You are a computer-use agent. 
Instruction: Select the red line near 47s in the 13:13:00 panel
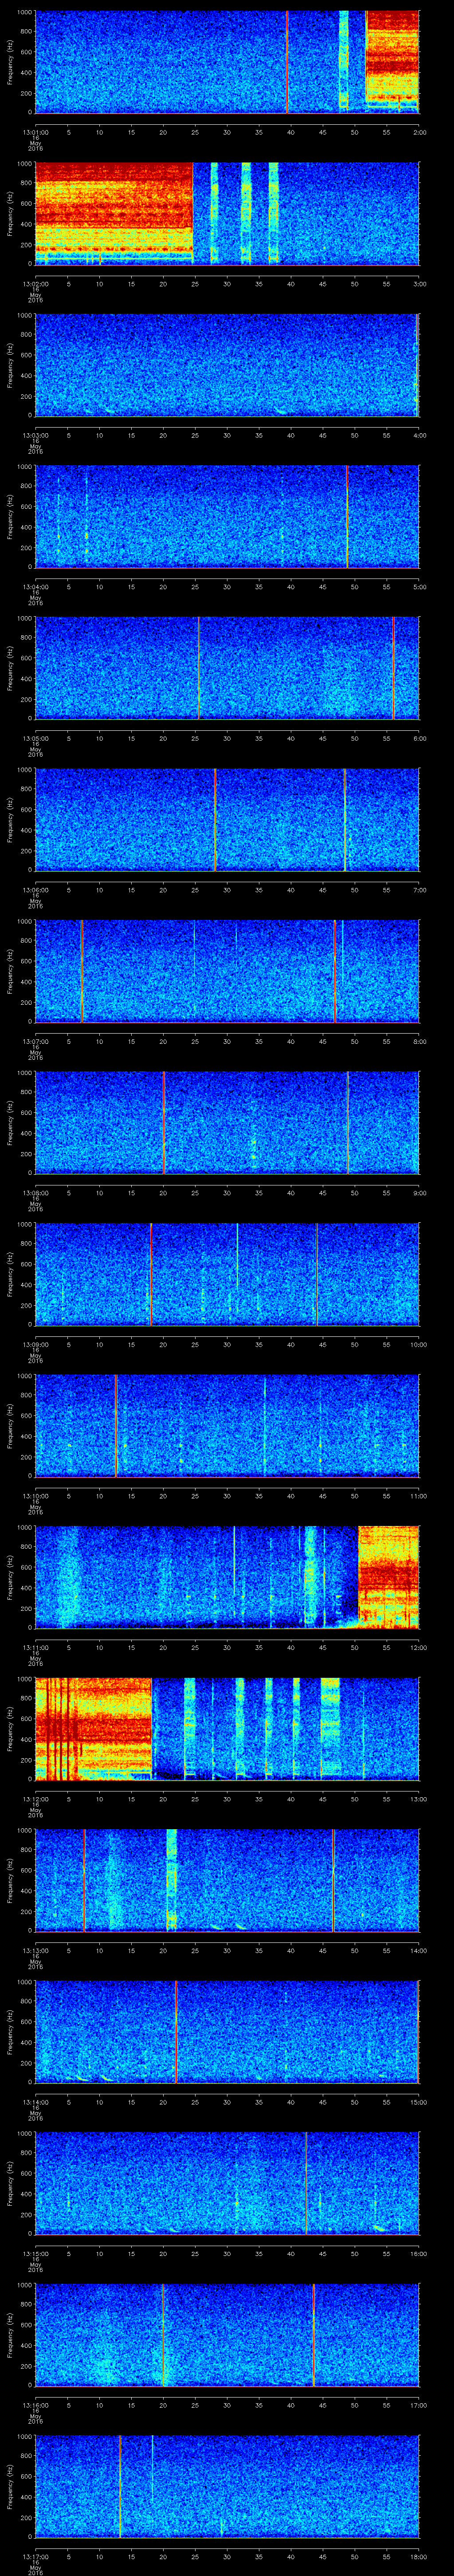(x=333, y=1879)
